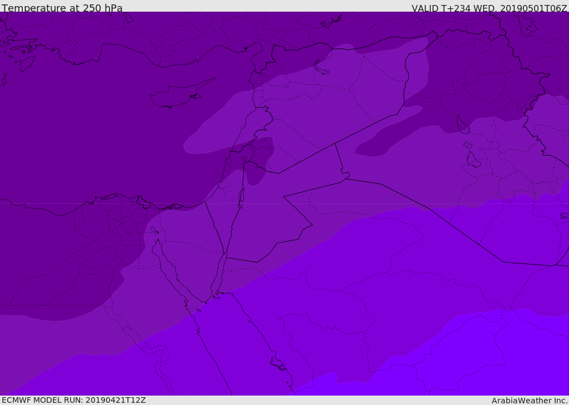Viewport: 569px width, 405px height.
Task: Click the 'VALID T+234 WED. 20190501T06Z' label
Action: [x=489, y=8]
